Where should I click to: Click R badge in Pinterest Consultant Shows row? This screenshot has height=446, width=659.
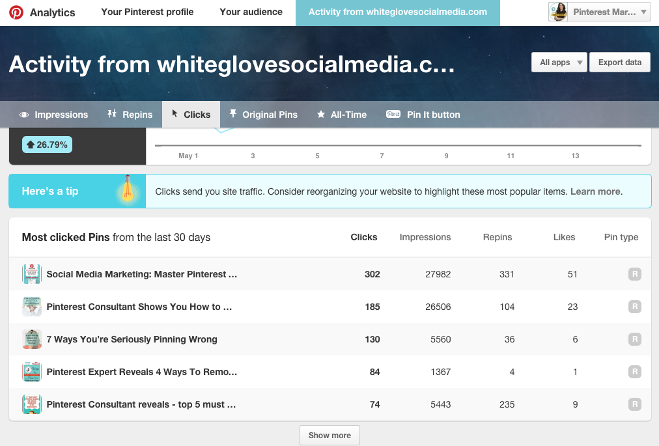[x=635, y=307]
